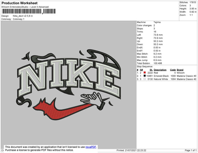The image size is (198, 153).
Task: Click stitch count 10461 in the table
Action: 149,76
